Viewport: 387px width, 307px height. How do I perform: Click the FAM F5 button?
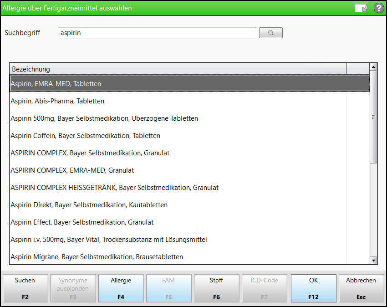(x=169, y=288)
